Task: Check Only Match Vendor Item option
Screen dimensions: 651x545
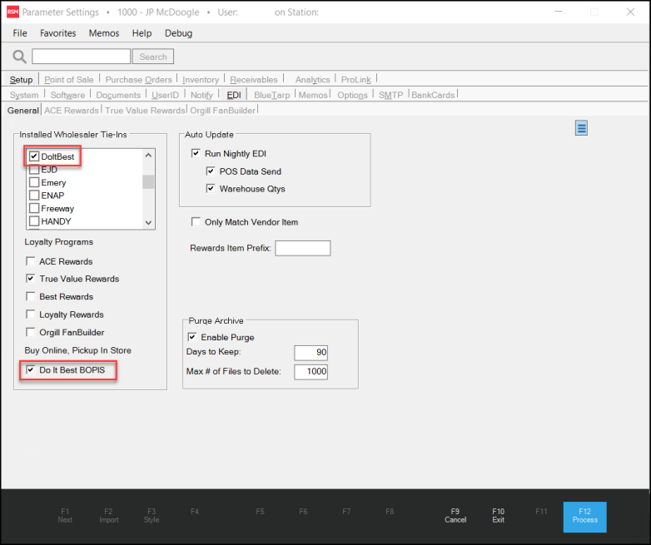Action: coord(196,222)
